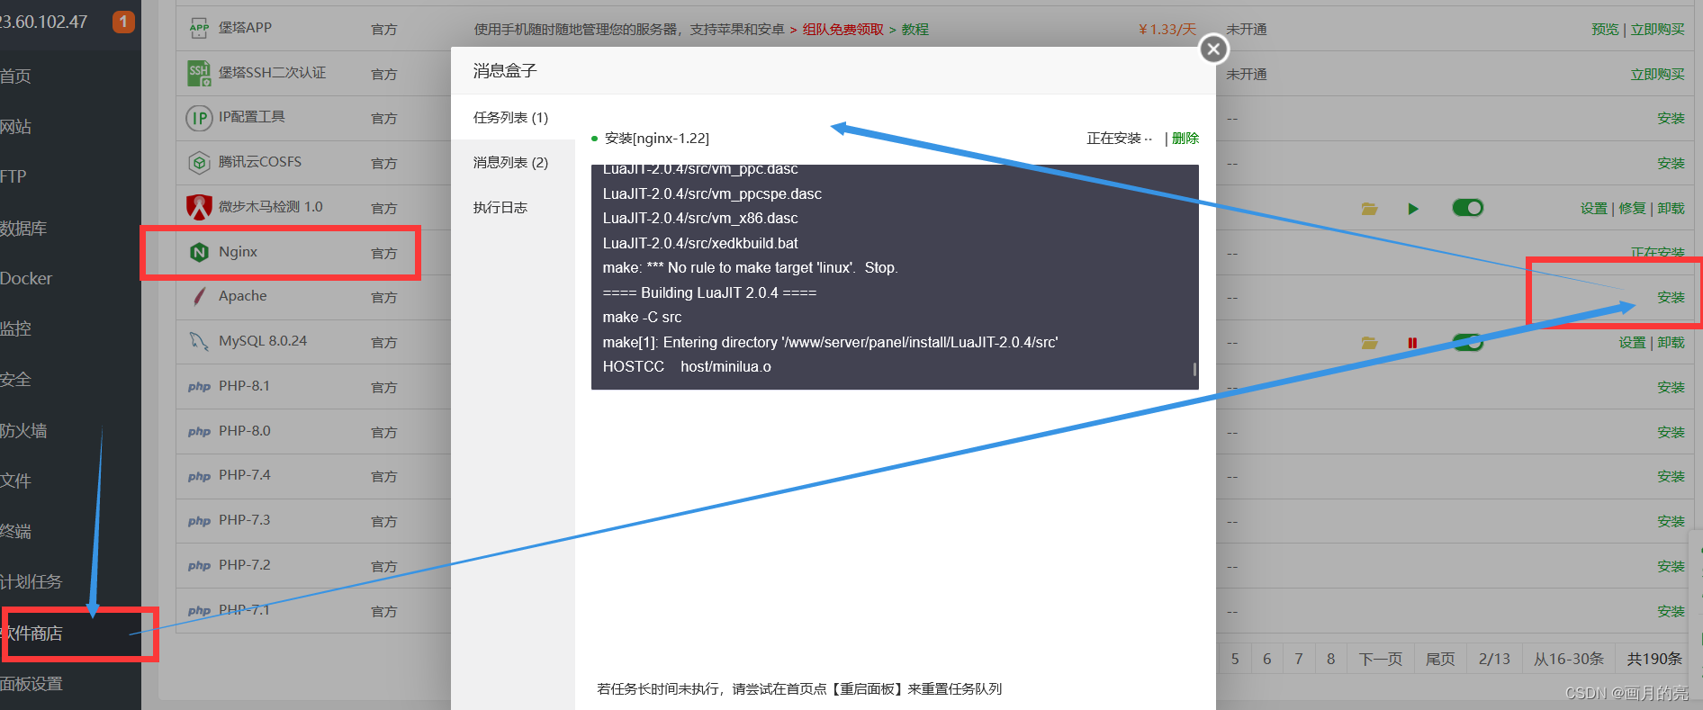Click the 堡塔APP plugin icon
The height and width of the screenshot is (710, 1703).
coord(199,28)
